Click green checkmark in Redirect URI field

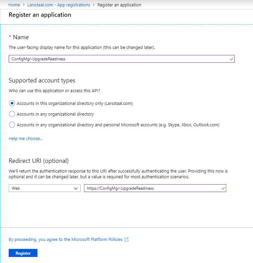pyautogui.click(x=223, y=188)
